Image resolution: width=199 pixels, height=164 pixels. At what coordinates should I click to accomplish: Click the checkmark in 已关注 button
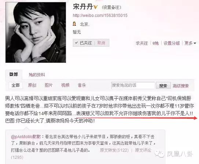pos(76,43)
